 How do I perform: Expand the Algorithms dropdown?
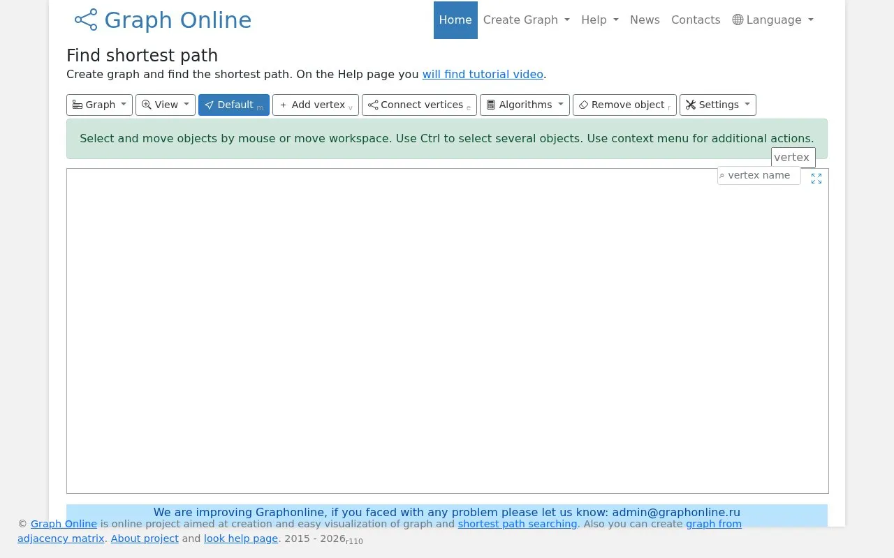pos(525,105)
